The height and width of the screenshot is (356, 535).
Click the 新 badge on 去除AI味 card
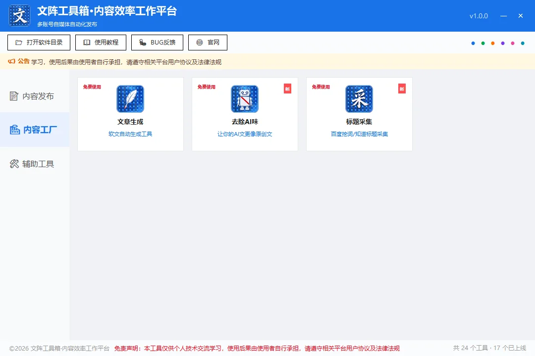tap(288, 89)
